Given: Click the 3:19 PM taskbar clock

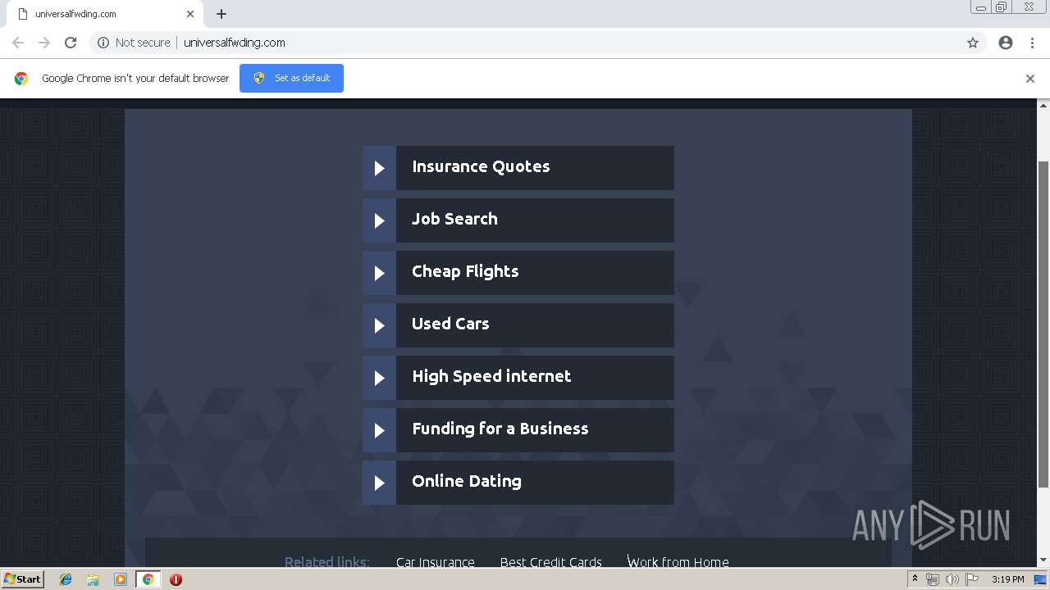Looking at the screenshot, I should [x=1007, y=579].
